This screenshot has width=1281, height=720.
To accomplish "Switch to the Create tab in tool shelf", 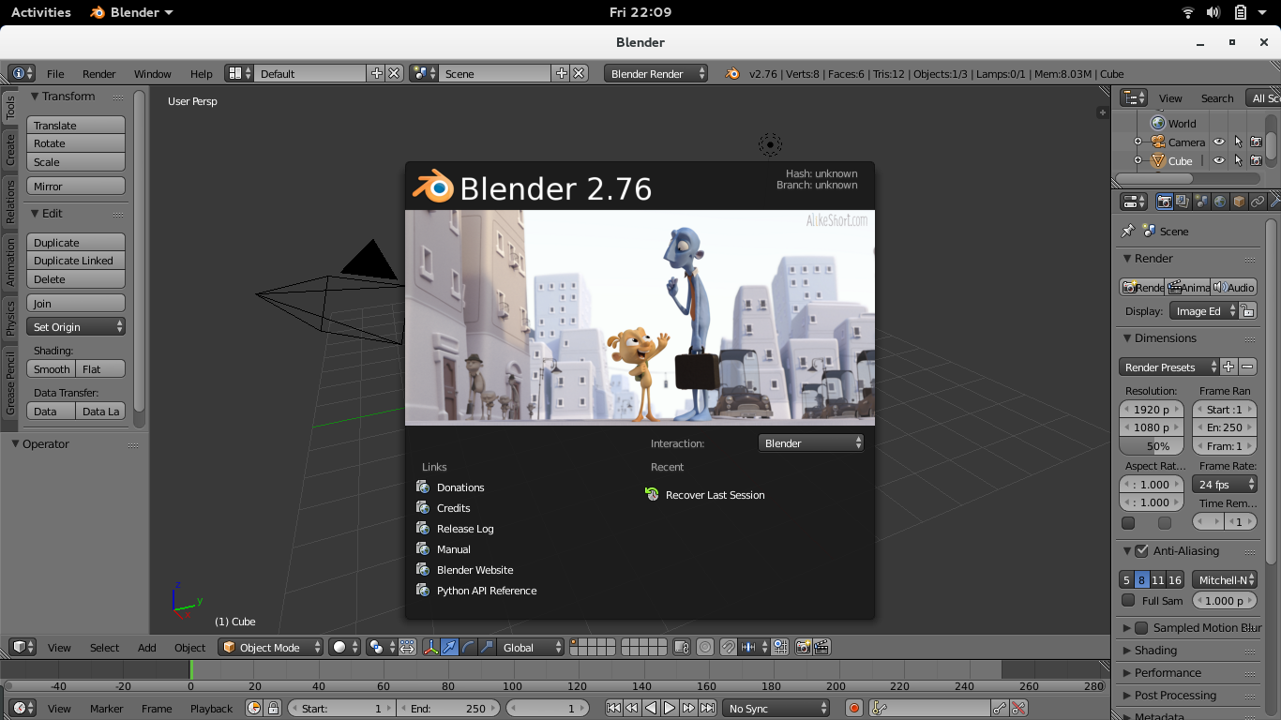I will [x=10, y=150].
